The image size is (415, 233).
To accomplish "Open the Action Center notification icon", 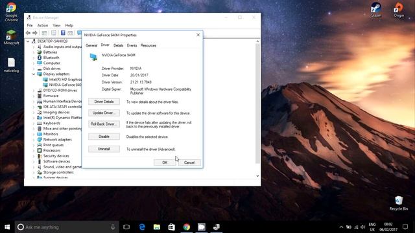I will (405, 227).
